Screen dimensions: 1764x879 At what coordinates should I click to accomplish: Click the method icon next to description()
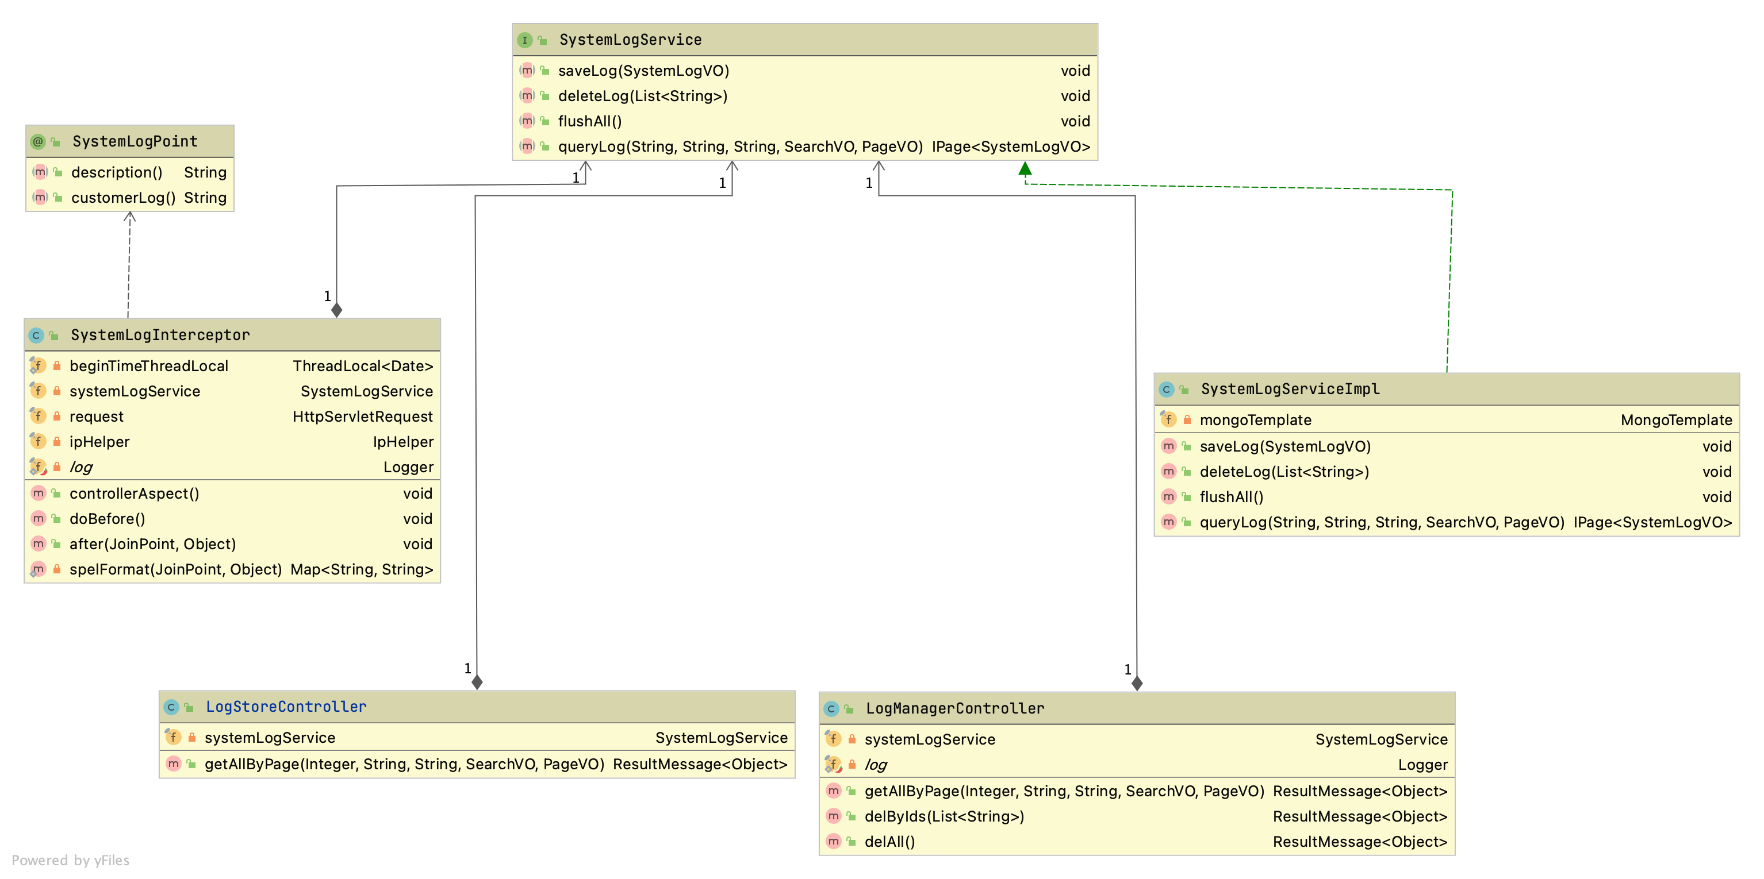(x=40, y=172)
